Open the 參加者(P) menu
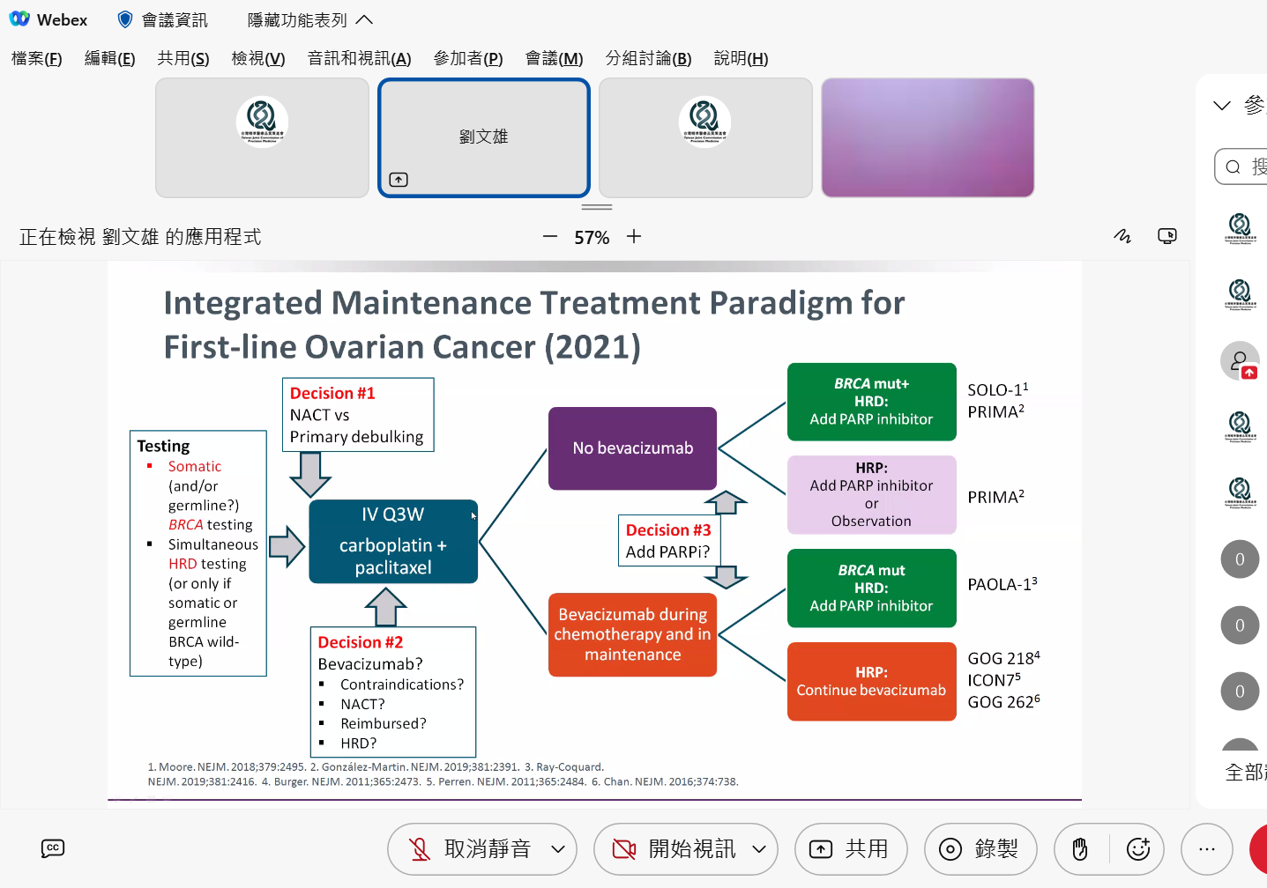Screen dimensions: 1267x888 click(x=468, y=58)
